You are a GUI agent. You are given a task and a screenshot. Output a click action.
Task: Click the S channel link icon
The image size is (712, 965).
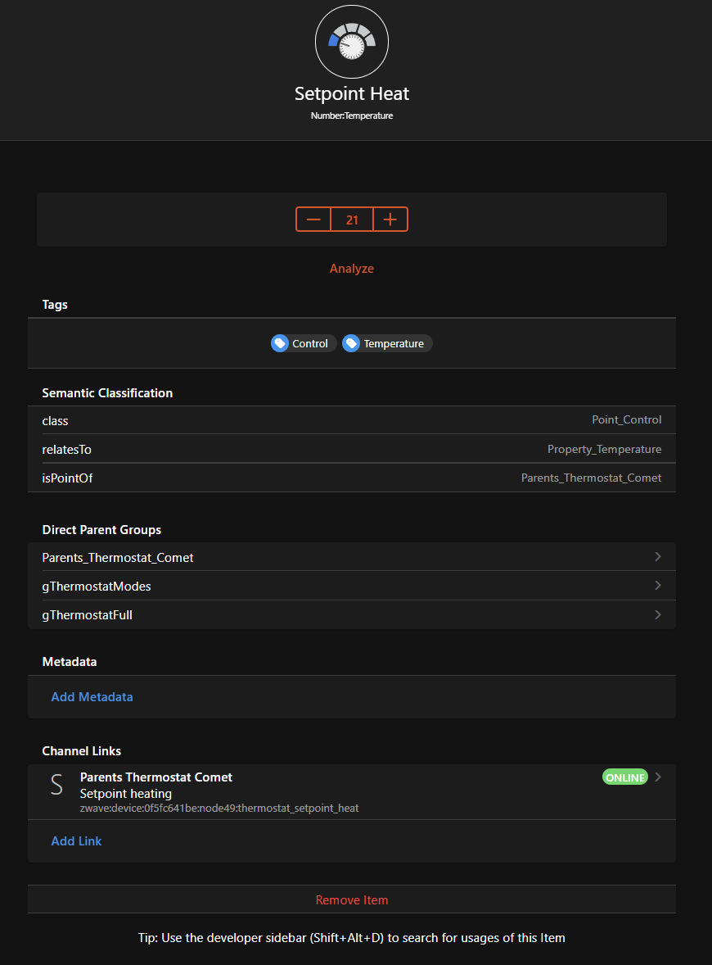[56, 786]
